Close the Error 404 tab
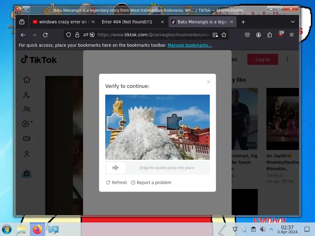The height and width of the screenshot is (236, 315). click(x=162, y=22)
